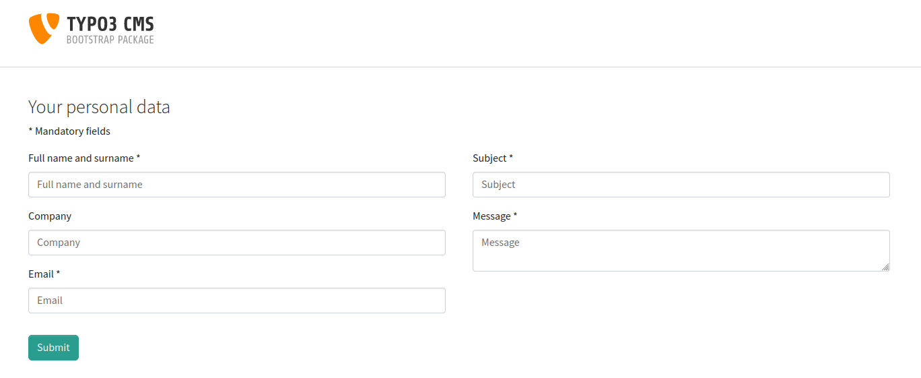Focus the Subject text input
This screenshot has height=378, width=921.
point(681,185)
